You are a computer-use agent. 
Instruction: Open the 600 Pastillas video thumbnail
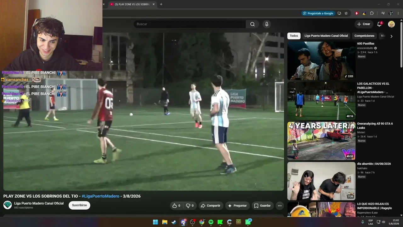tap(321, 61)
